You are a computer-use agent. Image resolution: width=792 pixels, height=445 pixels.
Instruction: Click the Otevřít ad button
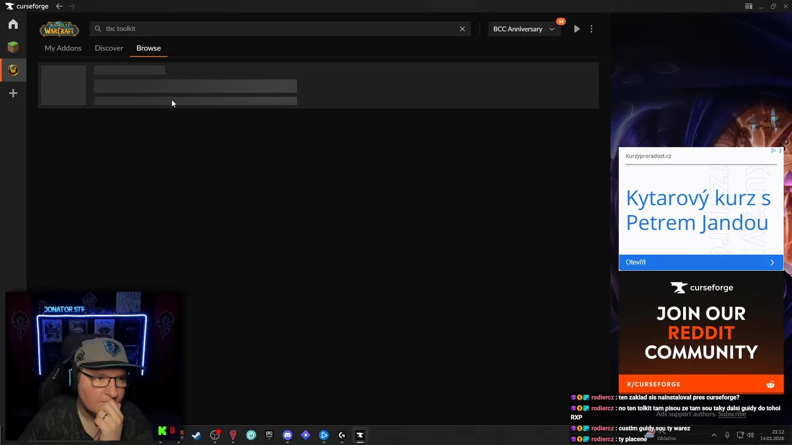tap(701, 262)
